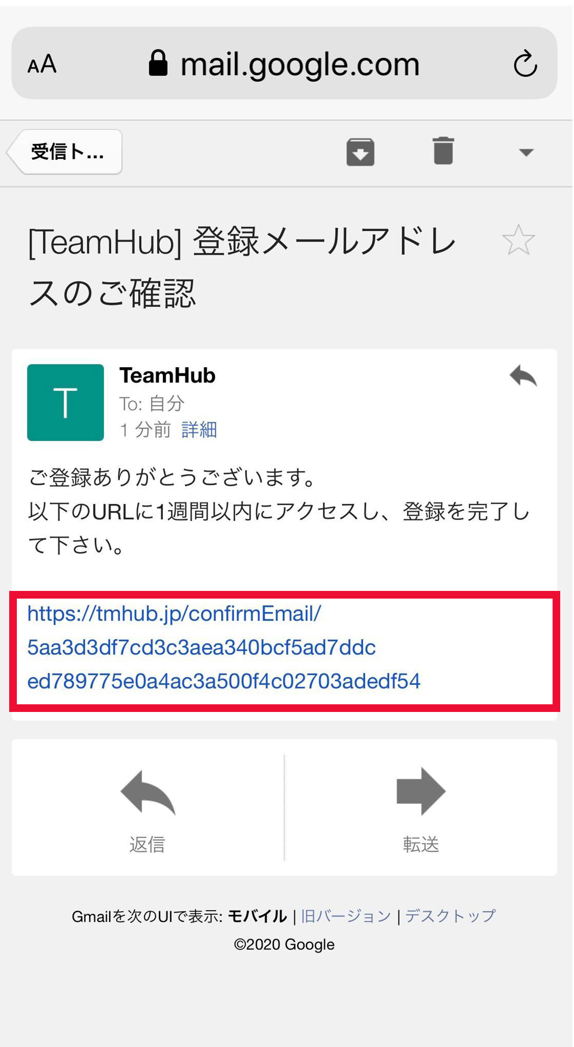Switch to デスクトップ Gmail view
The image size is (574, 1047).
[x=451, y=916]
